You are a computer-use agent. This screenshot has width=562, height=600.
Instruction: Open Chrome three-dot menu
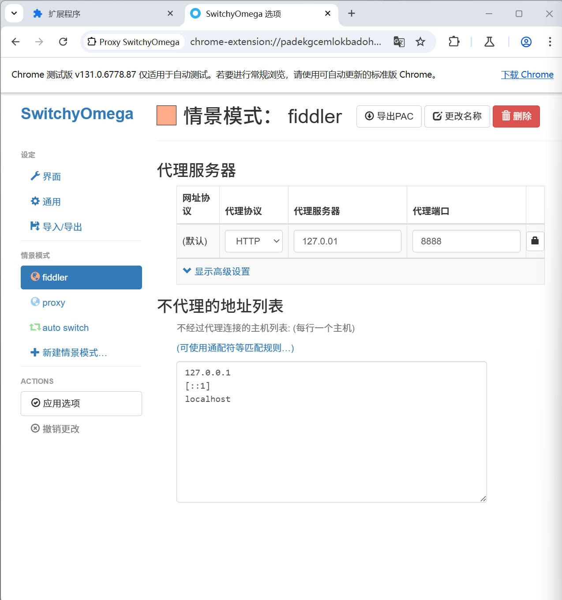(550, 42)
